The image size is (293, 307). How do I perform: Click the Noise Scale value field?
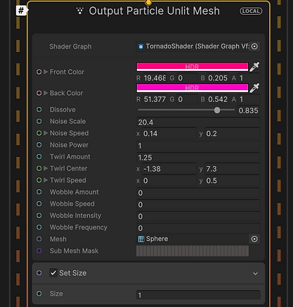click(198, 123)
